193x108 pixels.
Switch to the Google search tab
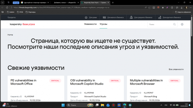click(35, 3)
